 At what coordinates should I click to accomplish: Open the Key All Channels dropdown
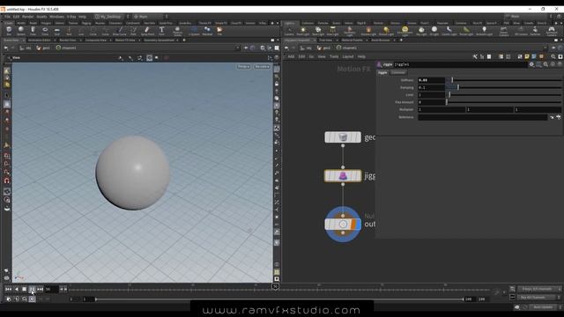538,298
